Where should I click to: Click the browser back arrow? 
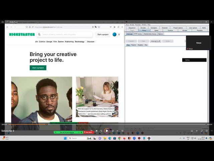coord(7,27)
